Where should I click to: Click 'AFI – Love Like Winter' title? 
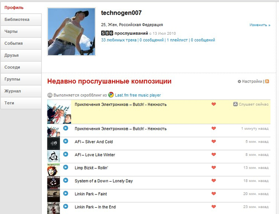click(x=95, y=155)
